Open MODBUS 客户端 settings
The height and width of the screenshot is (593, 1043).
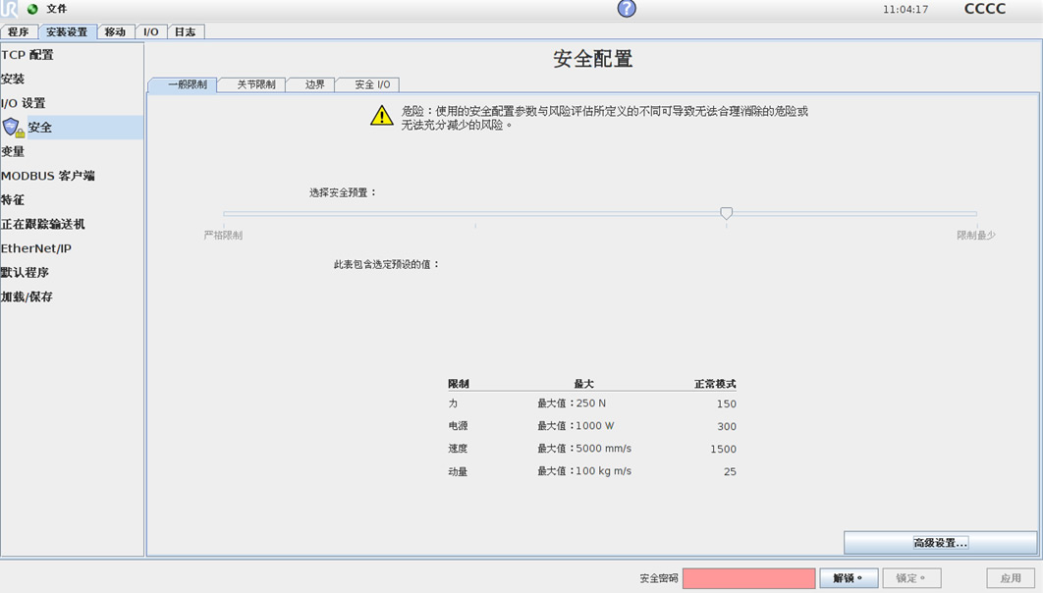click(48, 176)
